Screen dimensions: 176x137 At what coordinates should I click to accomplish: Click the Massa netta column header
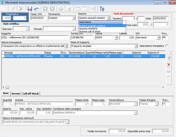click(x=102, y=53)
